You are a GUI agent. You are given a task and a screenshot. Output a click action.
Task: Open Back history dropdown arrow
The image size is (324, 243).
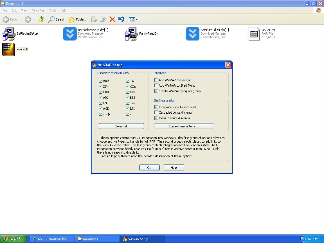20,19
